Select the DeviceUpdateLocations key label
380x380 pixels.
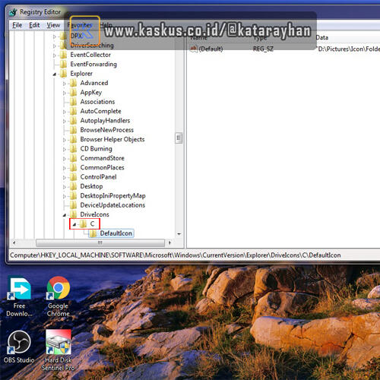pyautogui.click(x=112, y=205)
